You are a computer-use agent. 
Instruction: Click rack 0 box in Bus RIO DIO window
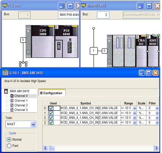105,51
